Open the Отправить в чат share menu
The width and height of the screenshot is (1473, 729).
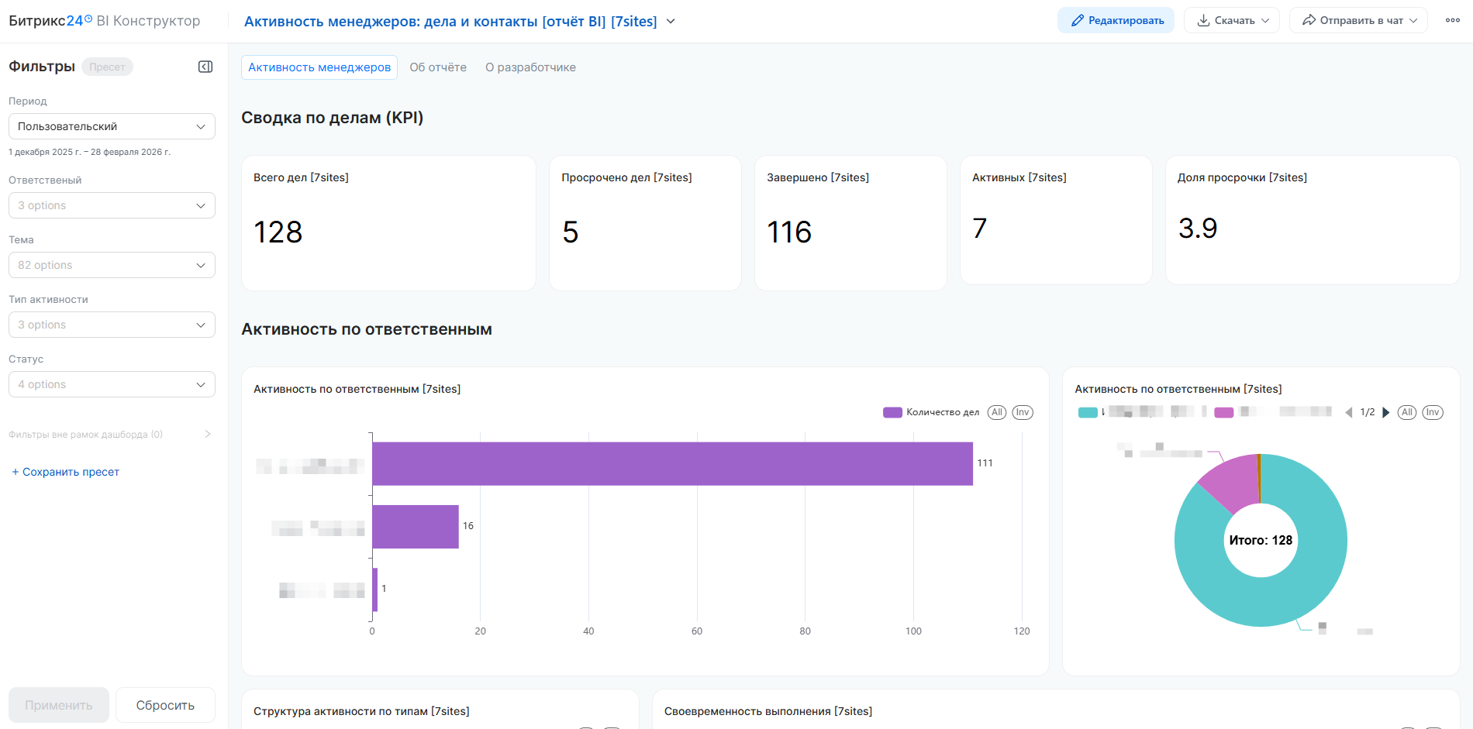(x=1358, y=21)
